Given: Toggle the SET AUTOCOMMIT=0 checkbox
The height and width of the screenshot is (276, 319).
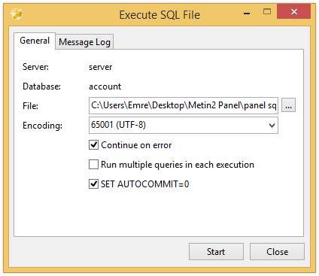Looking at the screenshot, I should [93, 184].
